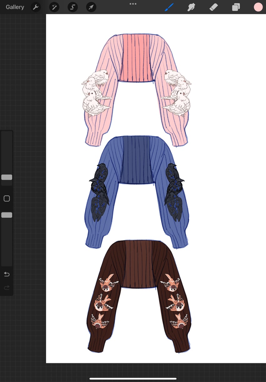The height and width of the screenshot is (382, 266).
Task: Open the Adjustments magic wand menu
Action: [54, 7]
